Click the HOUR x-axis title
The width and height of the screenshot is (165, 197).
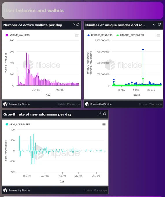[137, 95]
